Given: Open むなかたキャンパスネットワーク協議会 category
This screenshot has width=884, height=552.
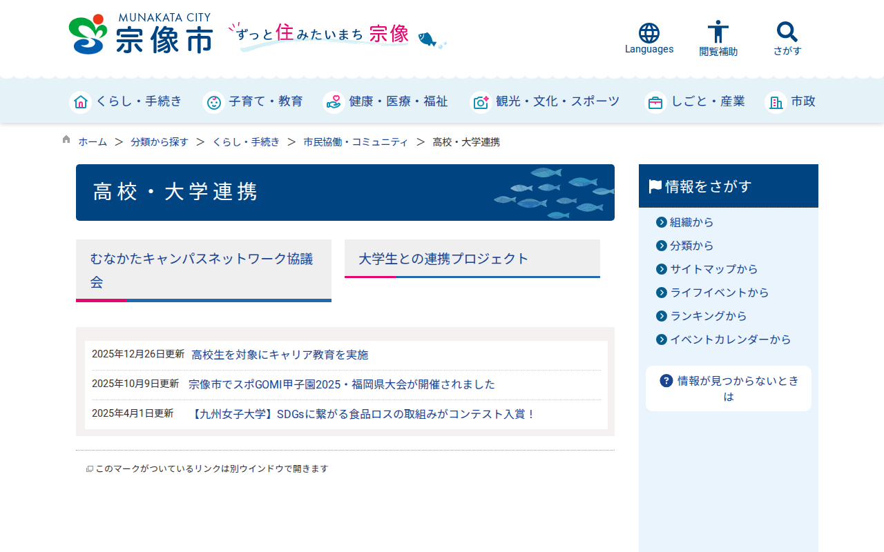Looking at the screenshot, I should point(204,270).
